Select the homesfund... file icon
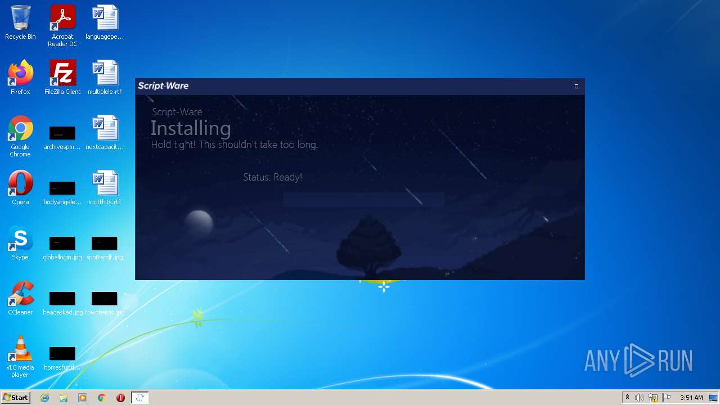 pyautogui.click(x=62, y=359)
